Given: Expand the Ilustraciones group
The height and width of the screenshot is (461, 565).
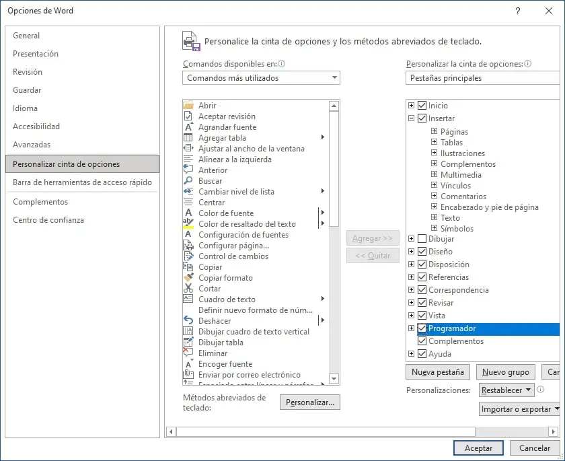Looking at the screenshot, I should (435, 153).
